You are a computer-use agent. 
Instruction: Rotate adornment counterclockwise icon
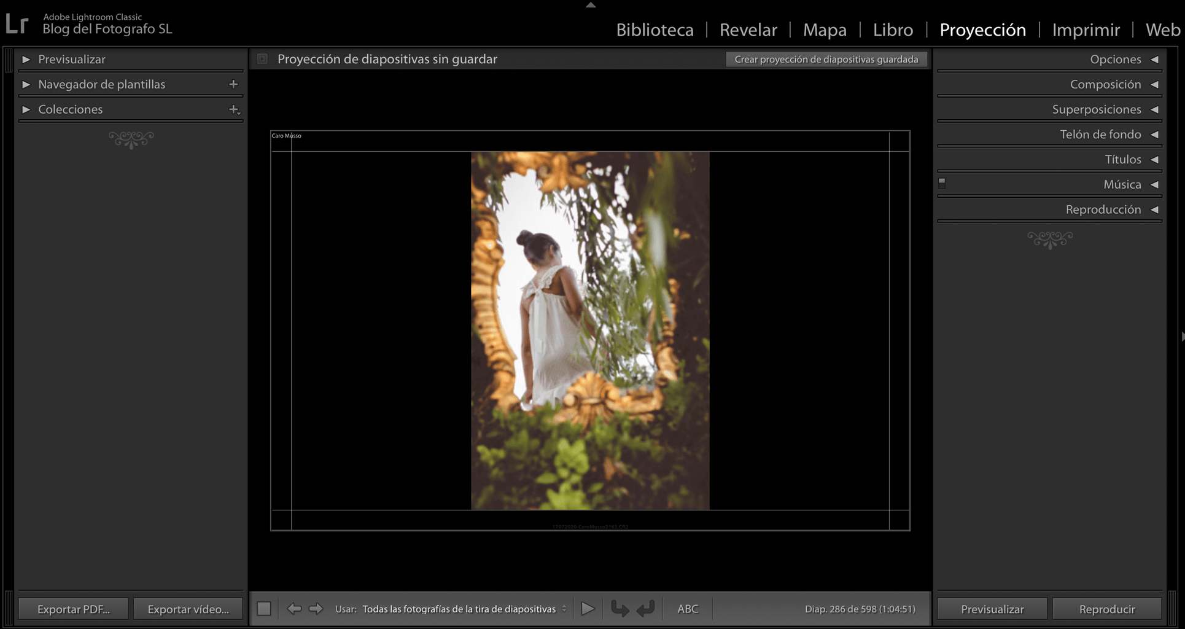[620, 609]
